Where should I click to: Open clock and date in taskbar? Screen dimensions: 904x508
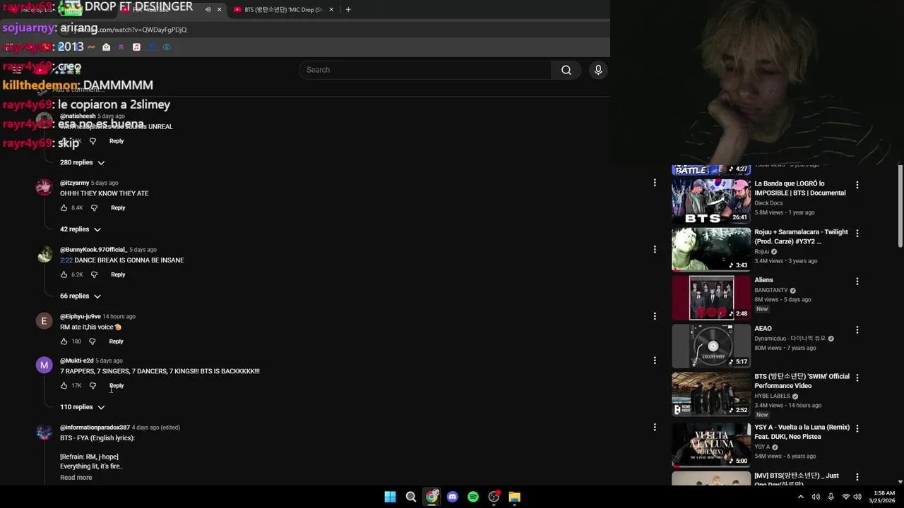pyautogui.click(x=883, y=497)
